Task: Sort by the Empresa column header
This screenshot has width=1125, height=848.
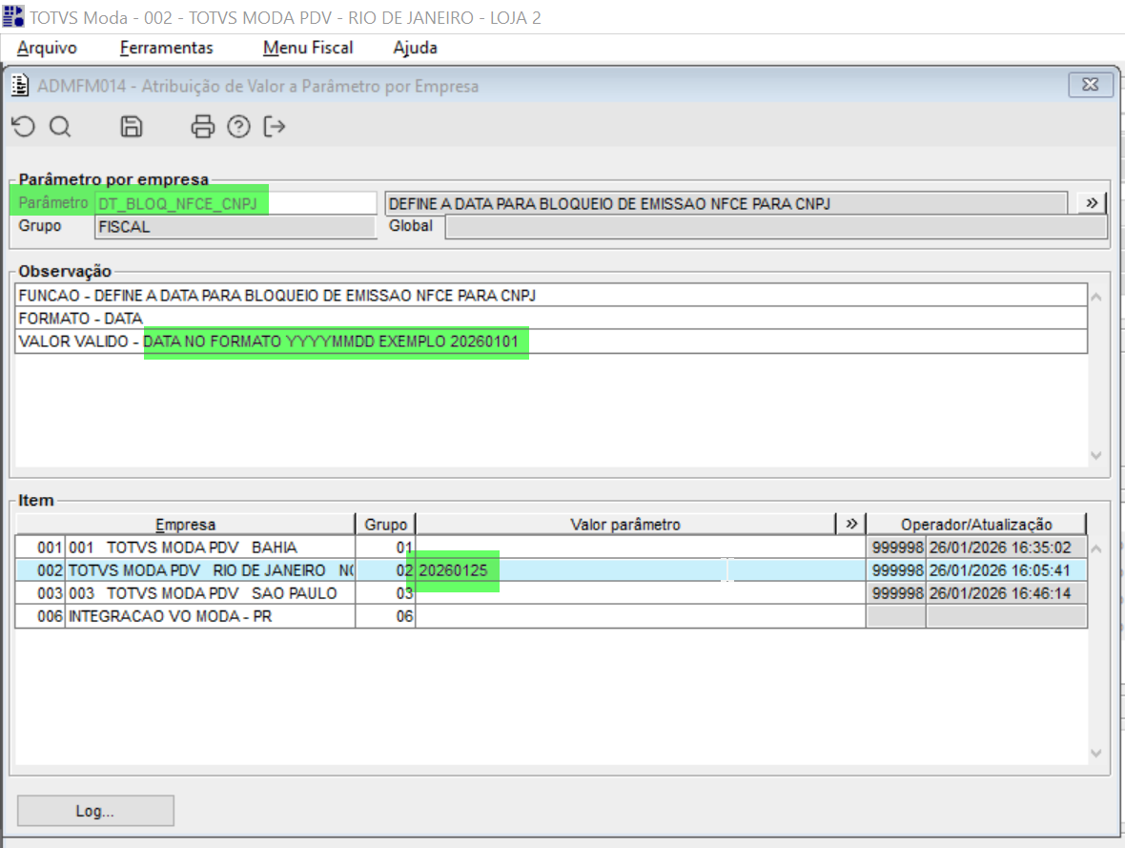Action: click(x=185, y=525)
